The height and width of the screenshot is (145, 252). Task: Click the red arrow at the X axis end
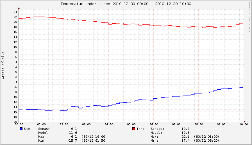click(x=244, y=122)
